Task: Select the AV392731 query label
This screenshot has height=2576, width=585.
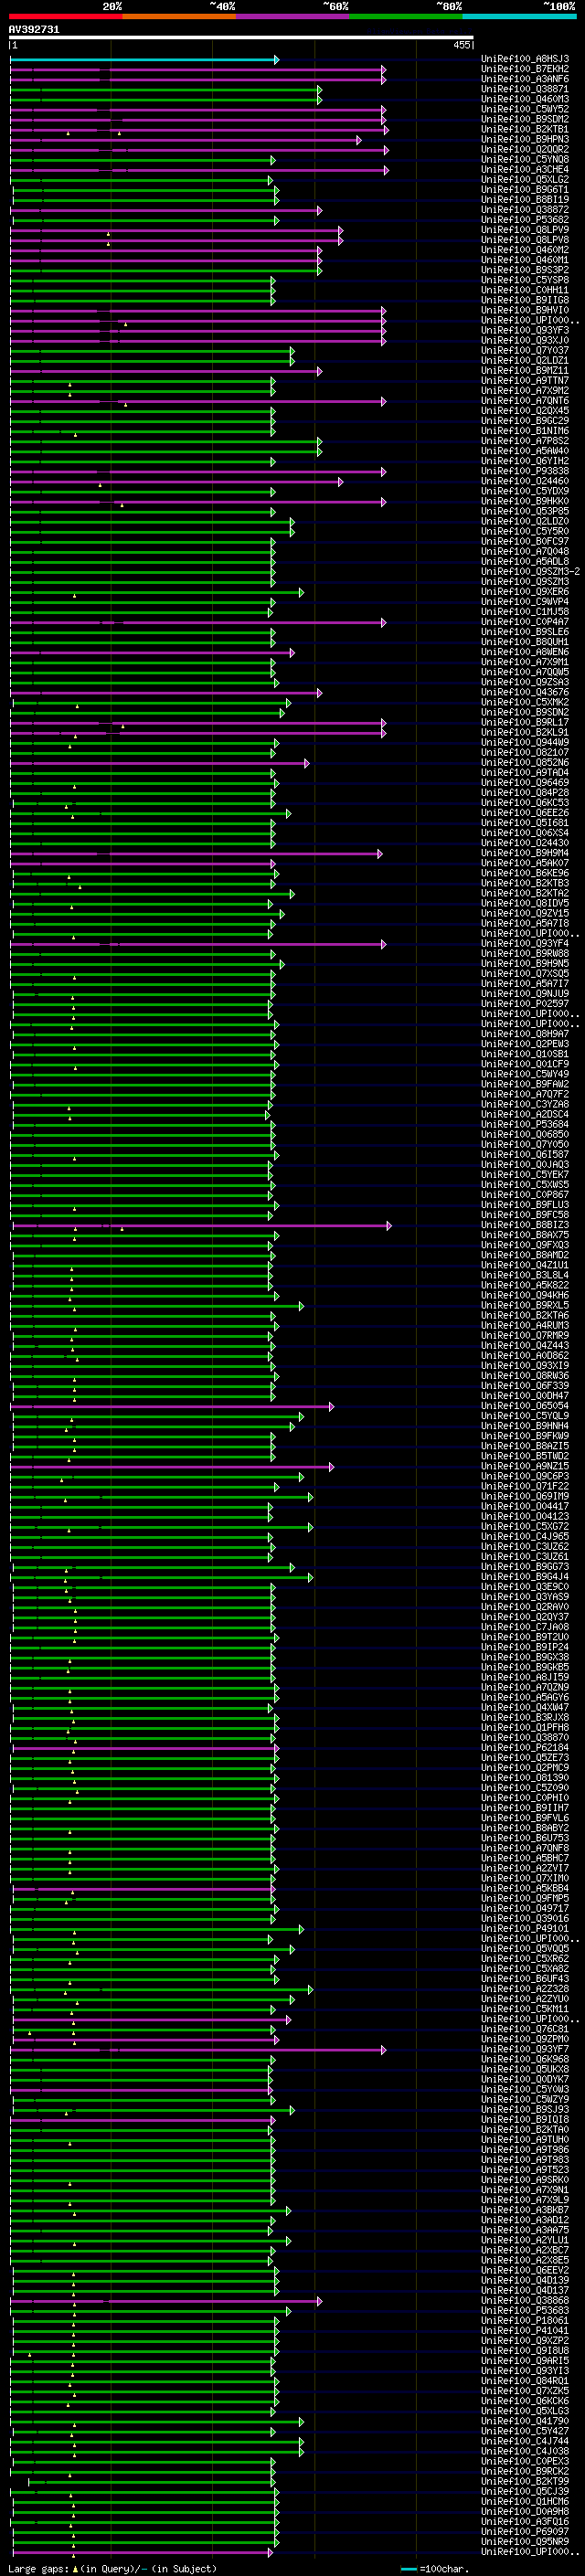Action: pyautogui.click(x=34, y=30)
